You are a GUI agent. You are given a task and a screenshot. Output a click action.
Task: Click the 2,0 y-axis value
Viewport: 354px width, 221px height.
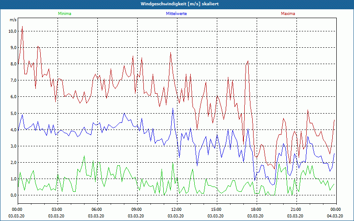tap(13, 162)
